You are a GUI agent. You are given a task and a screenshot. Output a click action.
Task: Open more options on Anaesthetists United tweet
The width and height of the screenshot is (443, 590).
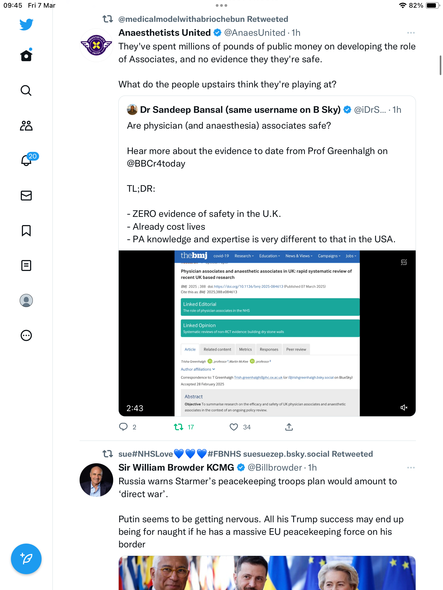point(411,33)
